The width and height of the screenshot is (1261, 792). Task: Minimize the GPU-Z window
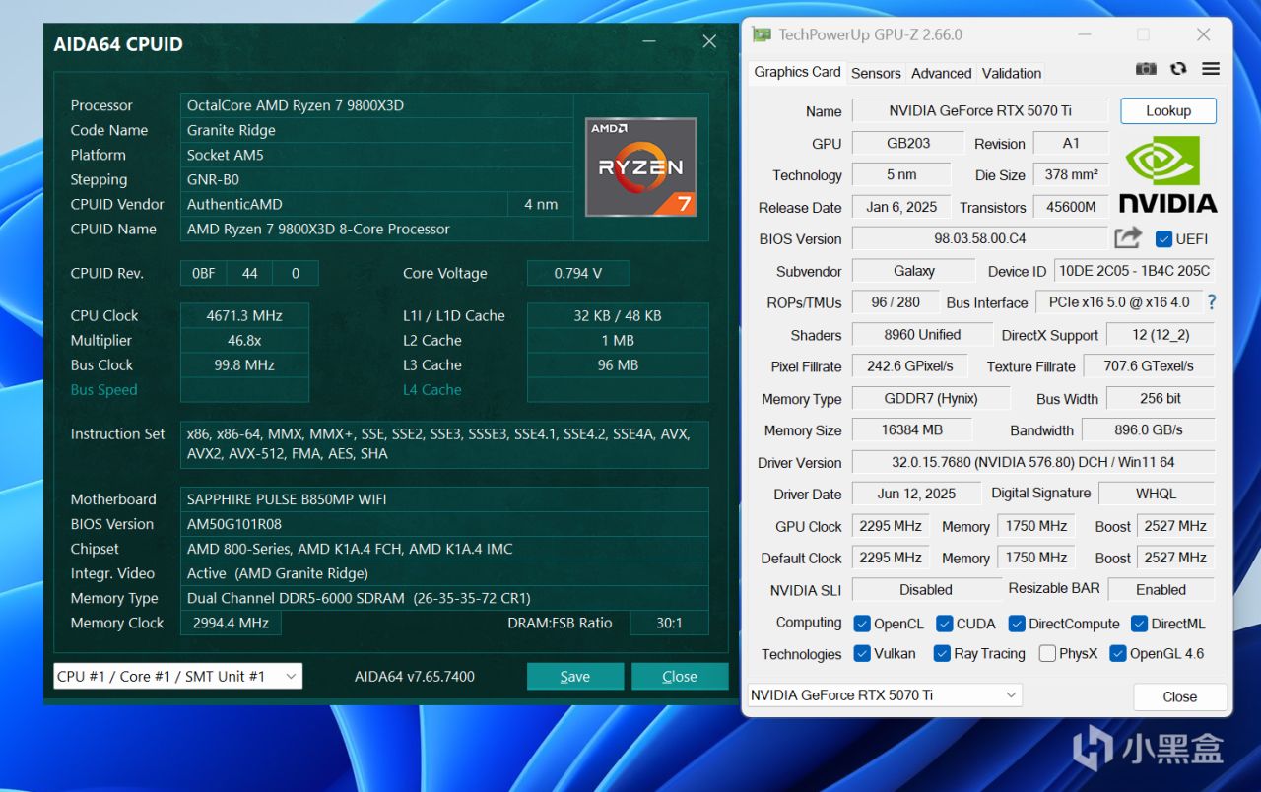[x=1083, y=34]
